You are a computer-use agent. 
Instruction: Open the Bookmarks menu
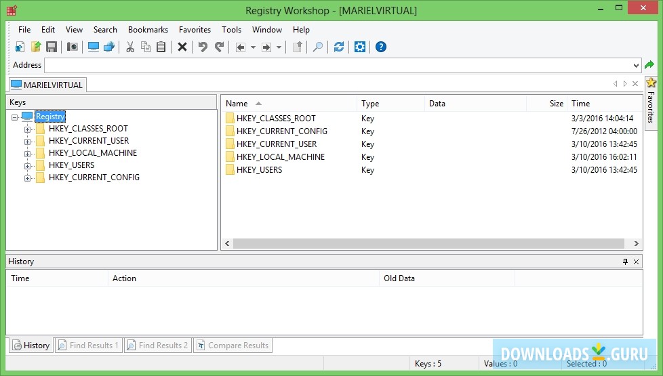pyautogui.click(x=148, y=30)
